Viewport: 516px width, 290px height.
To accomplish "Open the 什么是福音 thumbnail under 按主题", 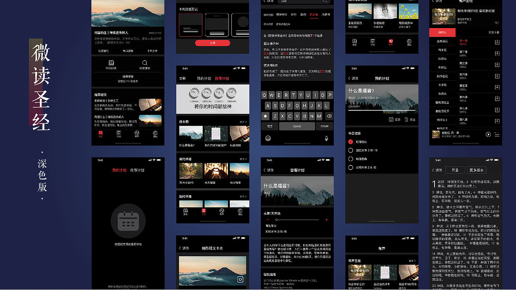I will 191,134.
